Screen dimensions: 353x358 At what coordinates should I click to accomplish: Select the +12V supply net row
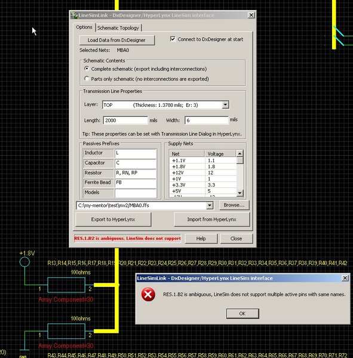203,173
